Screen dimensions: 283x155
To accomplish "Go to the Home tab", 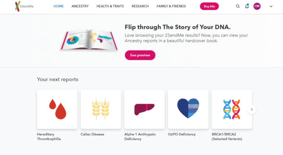I will click(59, 6).
